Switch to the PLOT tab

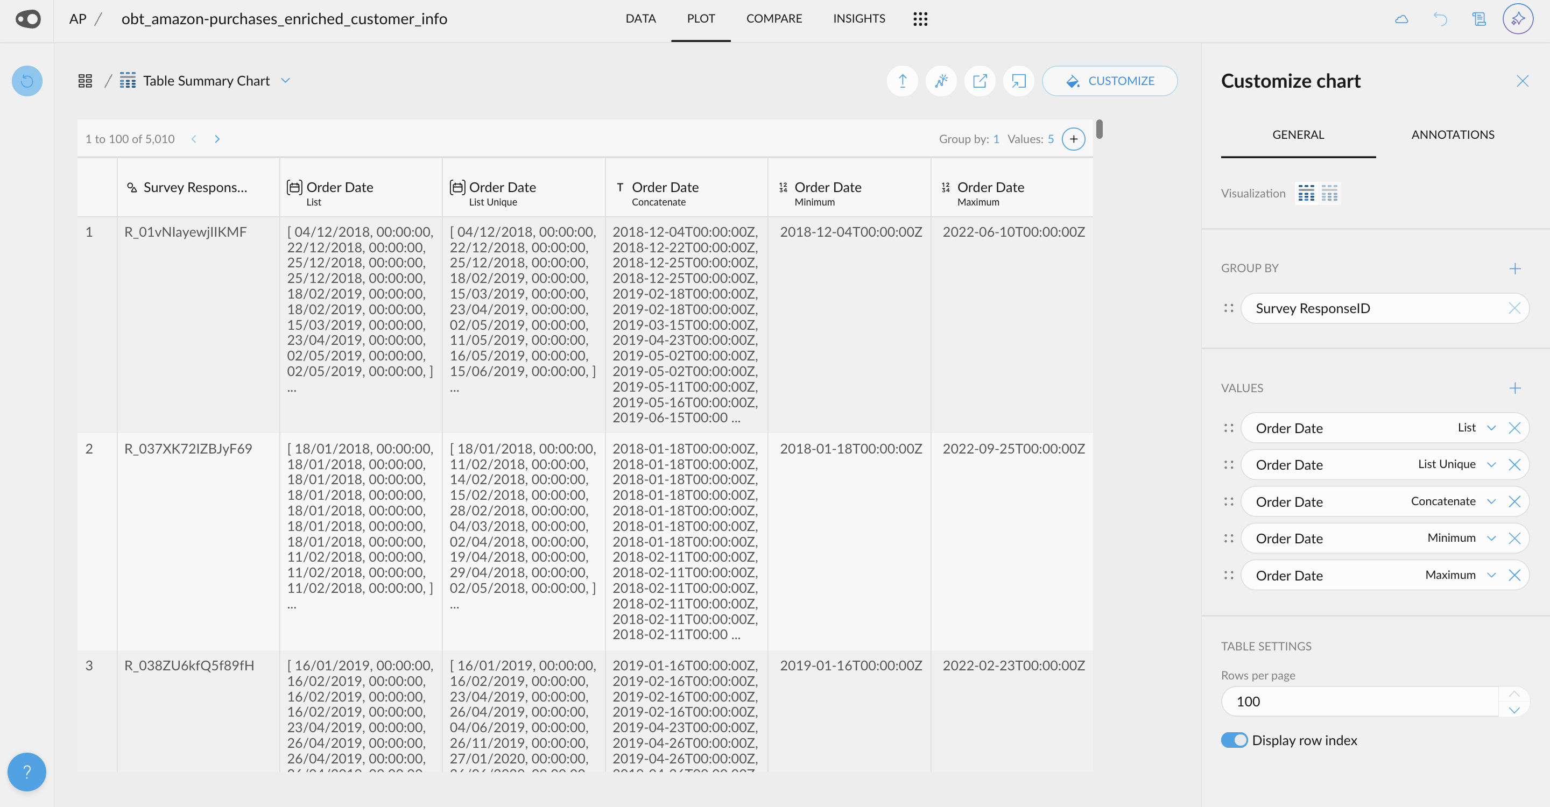pos(701,19)
